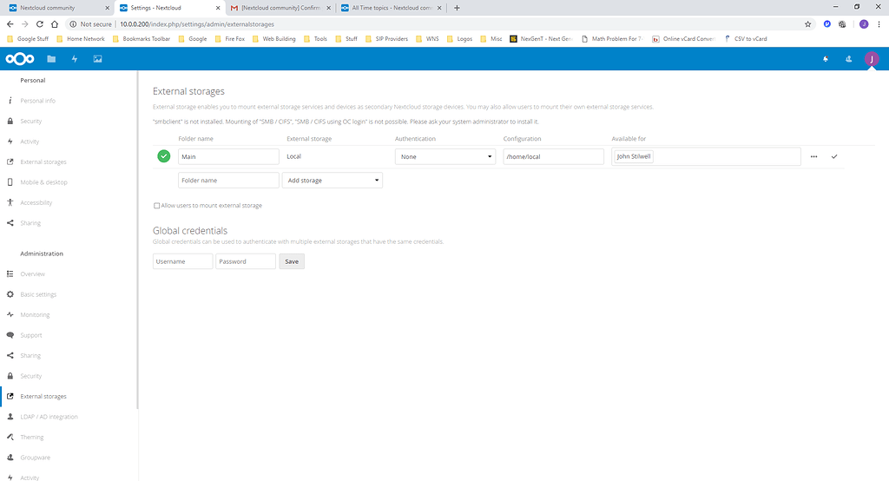Screen dimensions: 889x481
Task: Open Mobile & desktop settings
Action: [43, 182]
